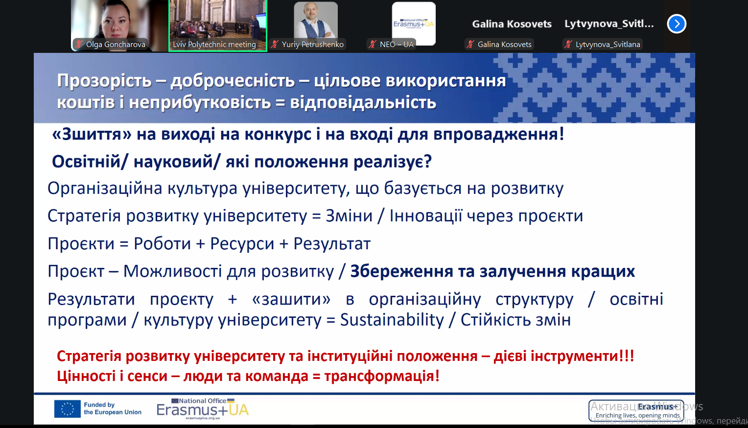Image resolution: width=748 pixels, height=428 pixels.
Task: Click the muted mic icon for NEO – UA
Action: [x=373, y=44]
